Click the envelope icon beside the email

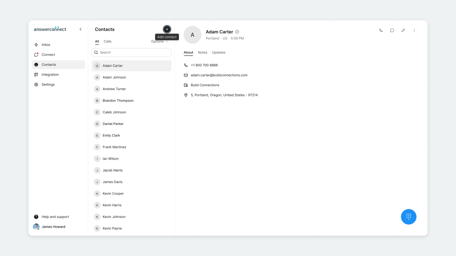tap(186, 75)
